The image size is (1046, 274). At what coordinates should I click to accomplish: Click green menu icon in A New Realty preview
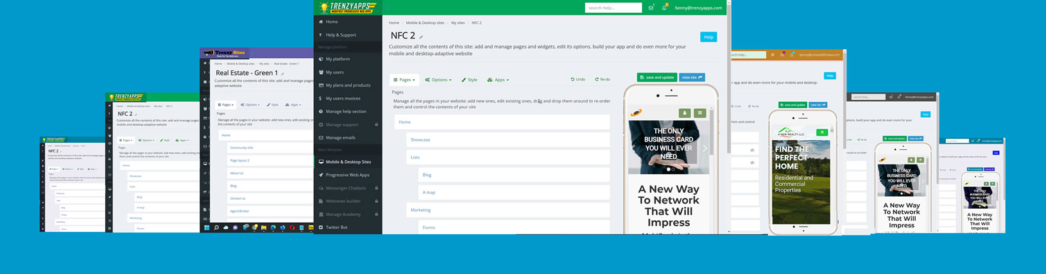pyautogui.click(x=821, y=133)
